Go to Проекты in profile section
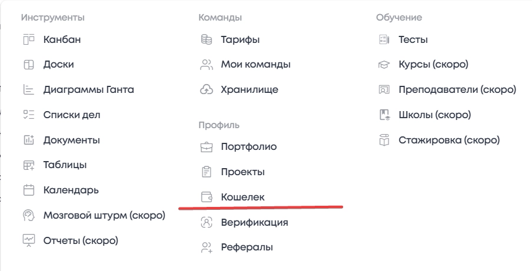The width and height of the screenshot is (532, 271). 242,172
